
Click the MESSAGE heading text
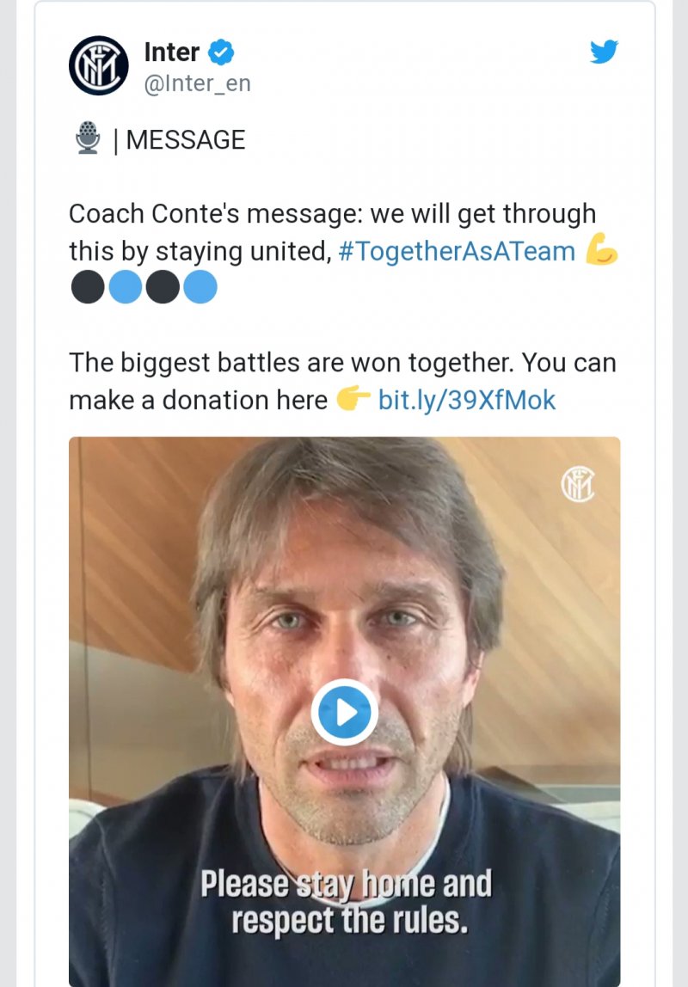coord(185,139)
